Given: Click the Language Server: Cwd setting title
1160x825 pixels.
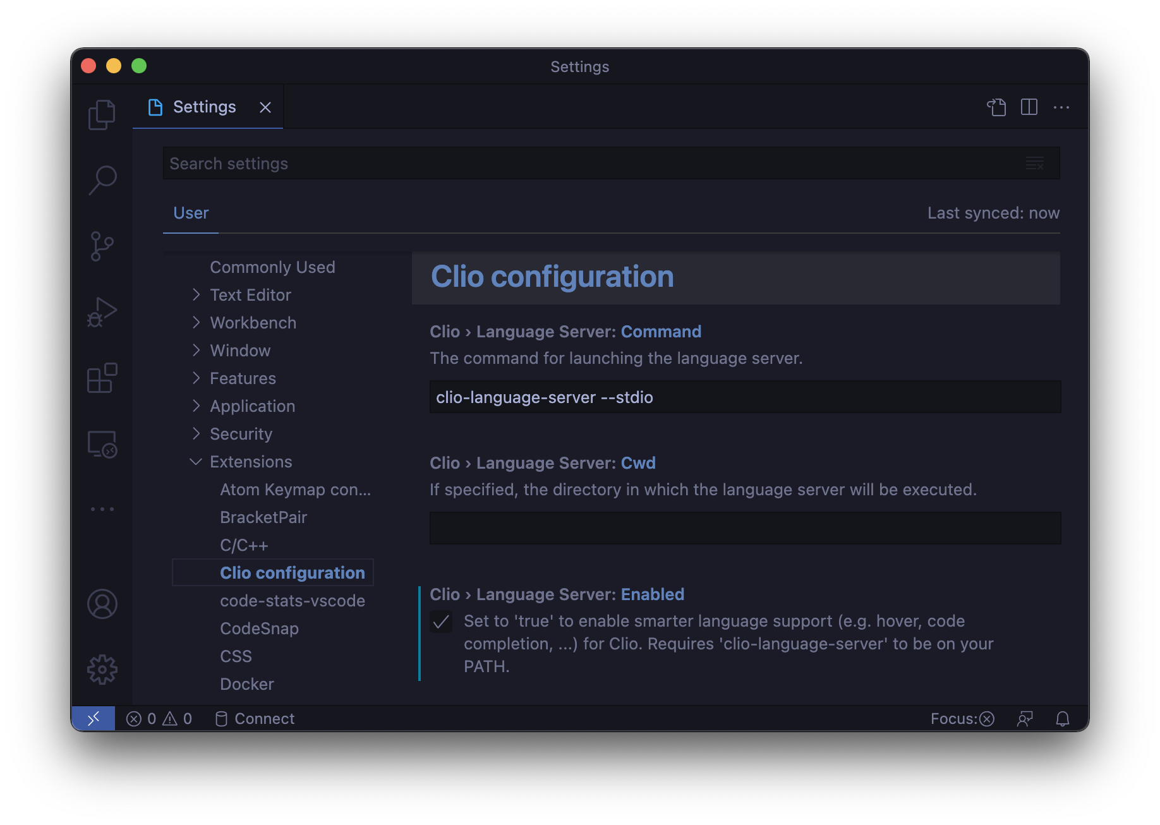Looking at the screenshot, I should (x=543, y=463).
